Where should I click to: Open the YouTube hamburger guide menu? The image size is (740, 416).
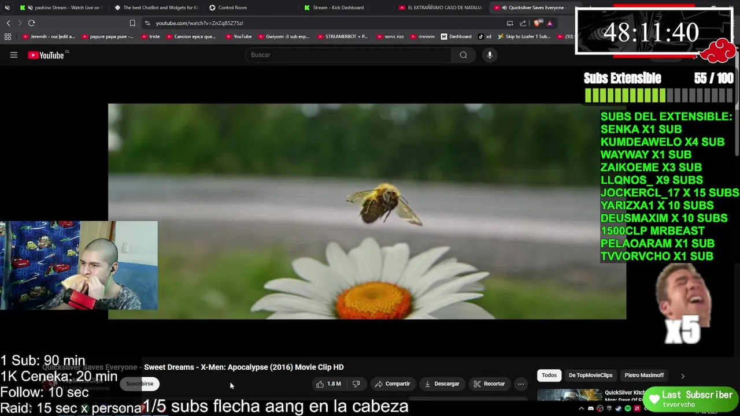coord(14,55)
